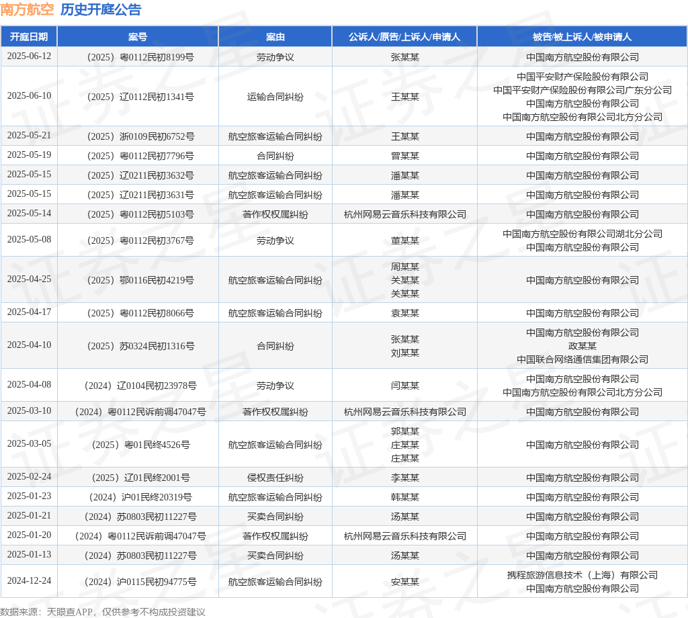Viewport: 688px width, 618px height.
Task: Select date cell 2025-01-20
Action: (x=29, y=535)
